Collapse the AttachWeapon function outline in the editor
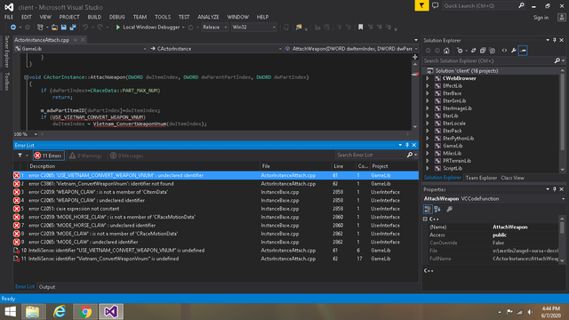The height and width of the screenshot is (320, 569). click(x=26, y=77)
